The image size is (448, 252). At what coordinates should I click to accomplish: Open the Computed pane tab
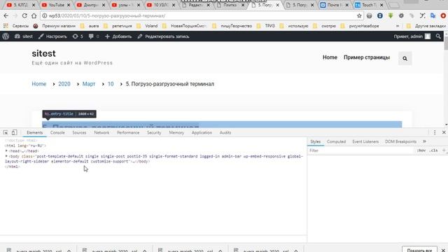336,141
